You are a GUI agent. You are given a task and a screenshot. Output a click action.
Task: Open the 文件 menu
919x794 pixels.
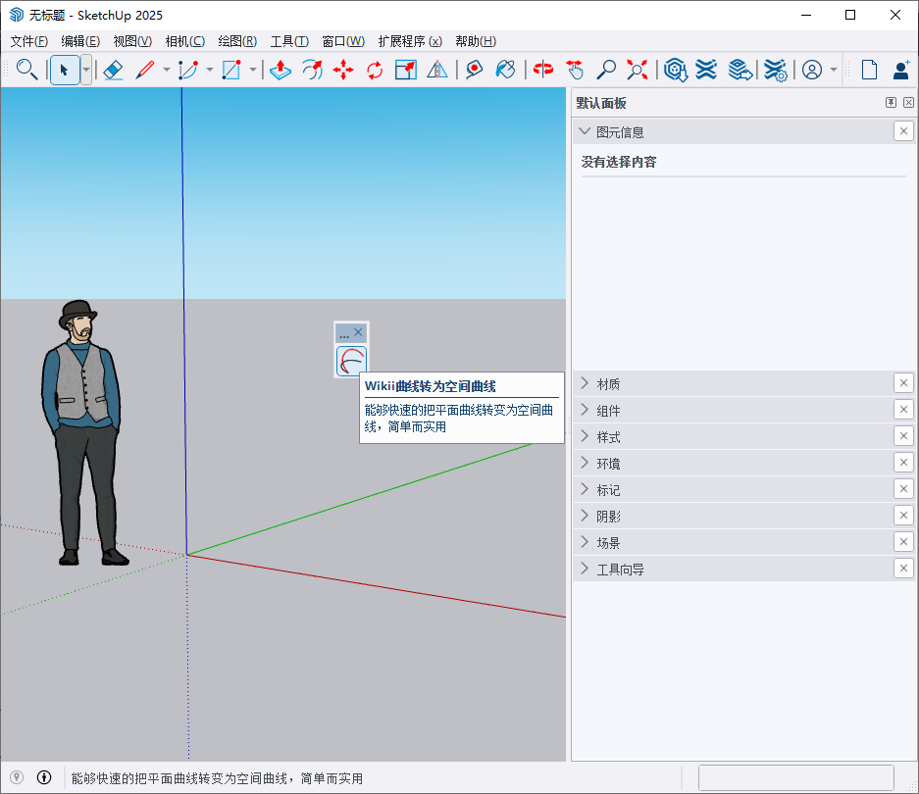click(27, 41)
